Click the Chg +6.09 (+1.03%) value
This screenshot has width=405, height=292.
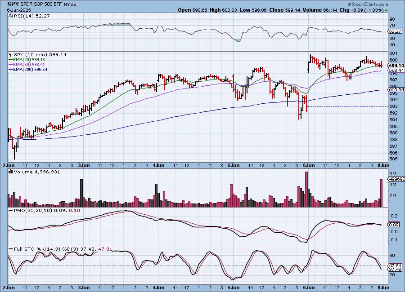click(361, 10)
